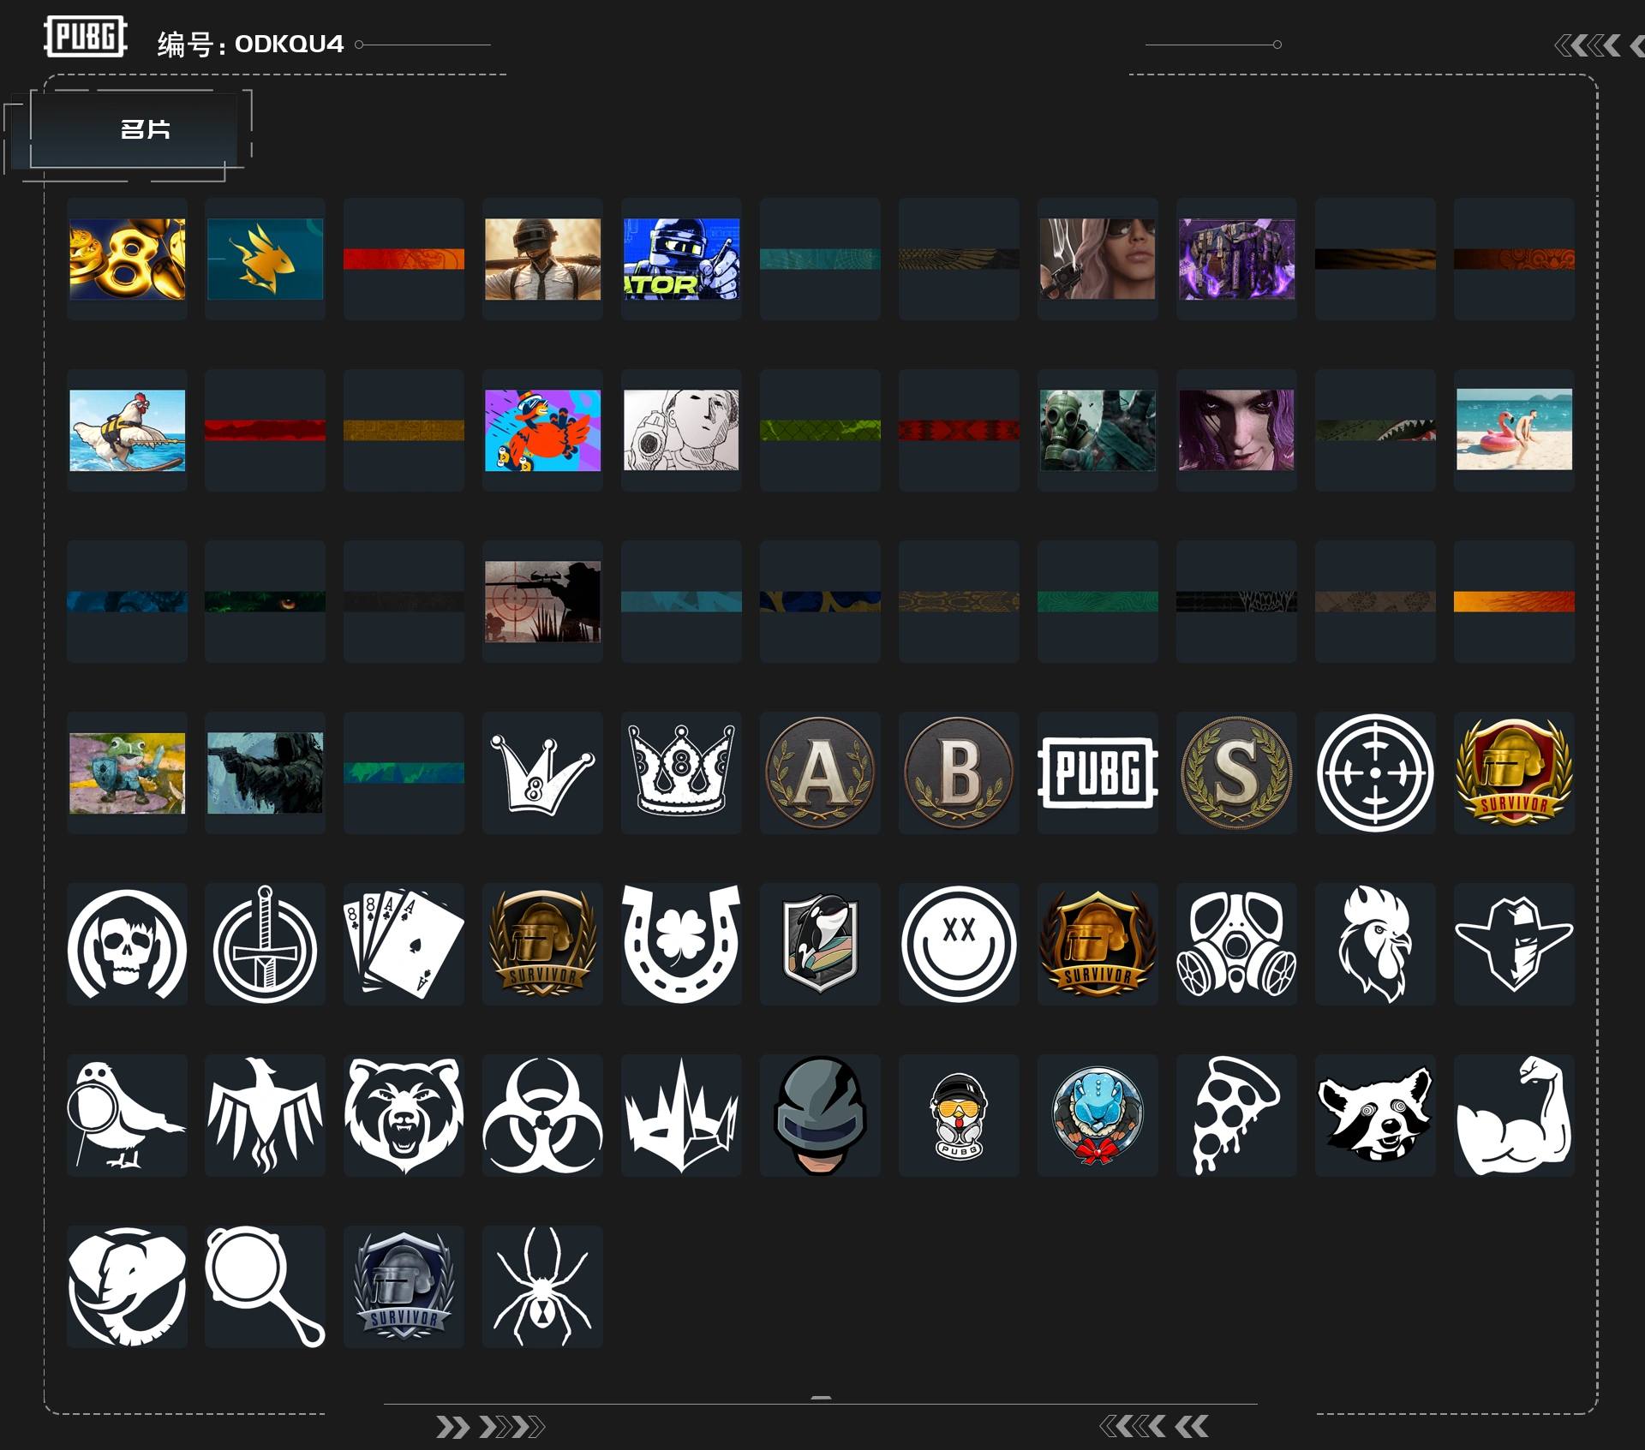
Task: Click the 编号: ODKQU4 text
Action: (250, 44)
